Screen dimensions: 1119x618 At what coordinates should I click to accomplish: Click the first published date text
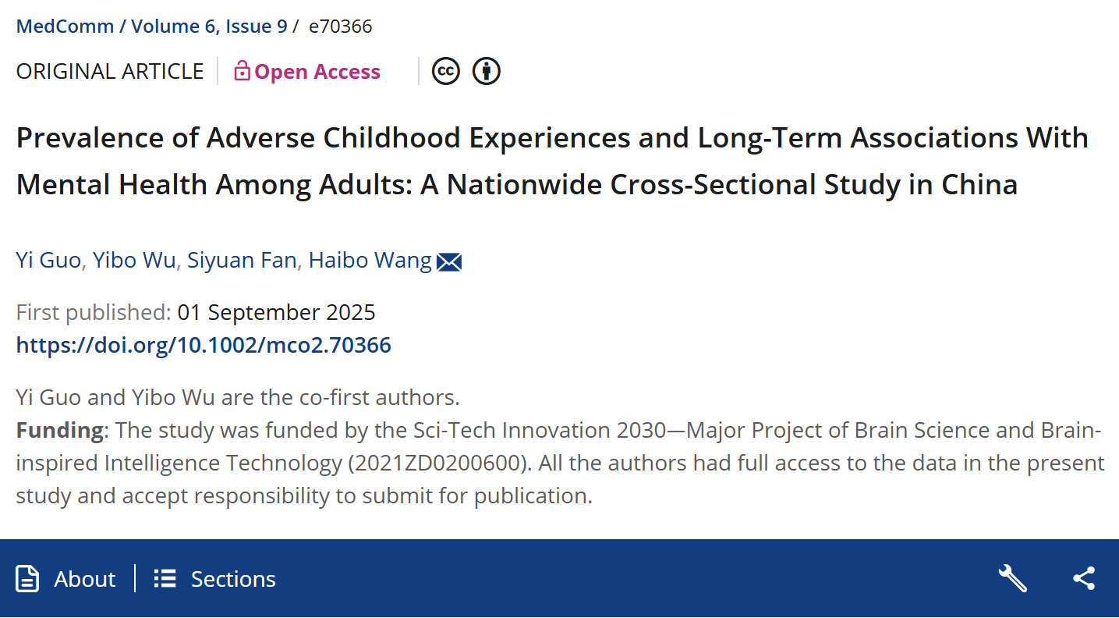[x=276, y=312]
